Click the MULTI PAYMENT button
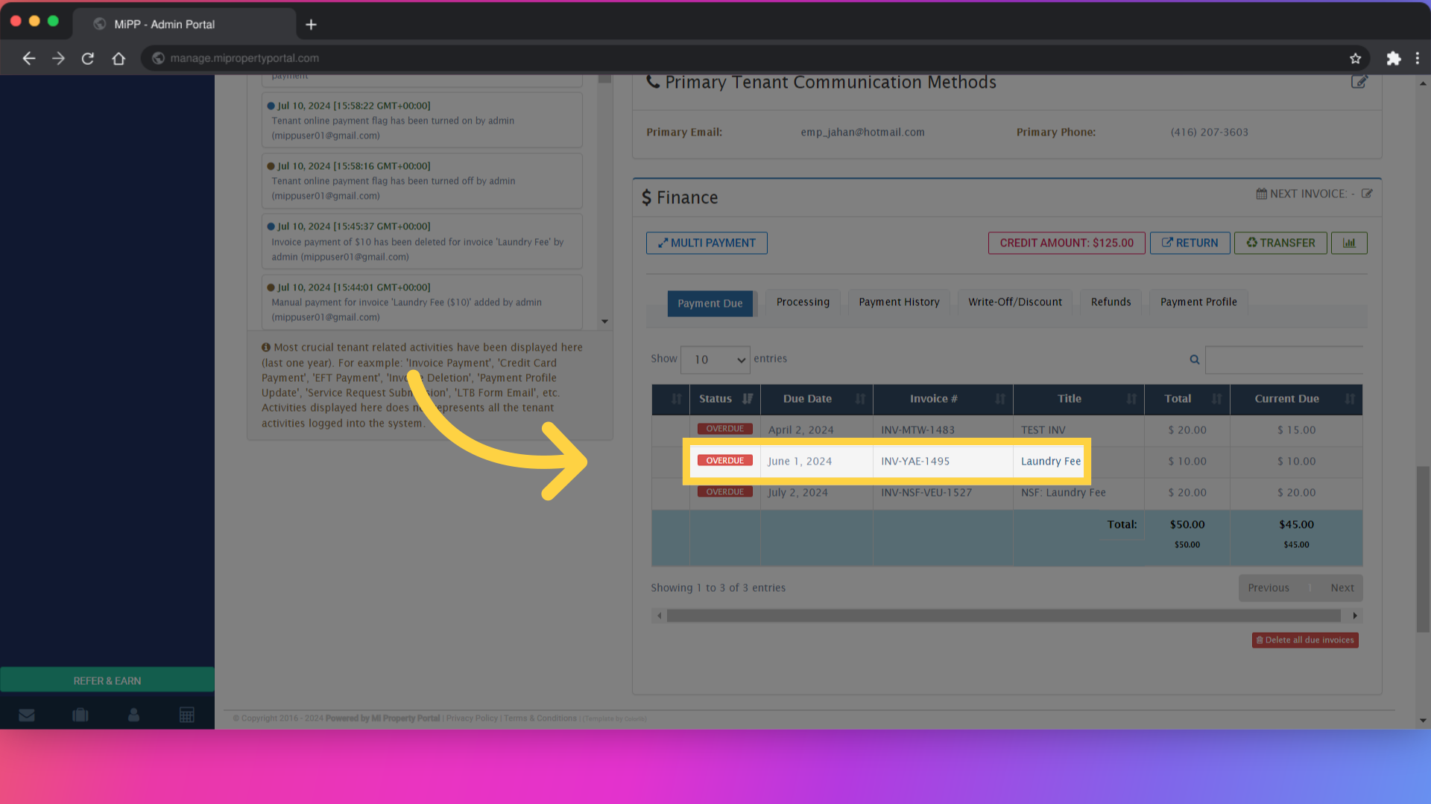Image resolution: width=1431 pixels, height=804 pixels. coord(707,243)
